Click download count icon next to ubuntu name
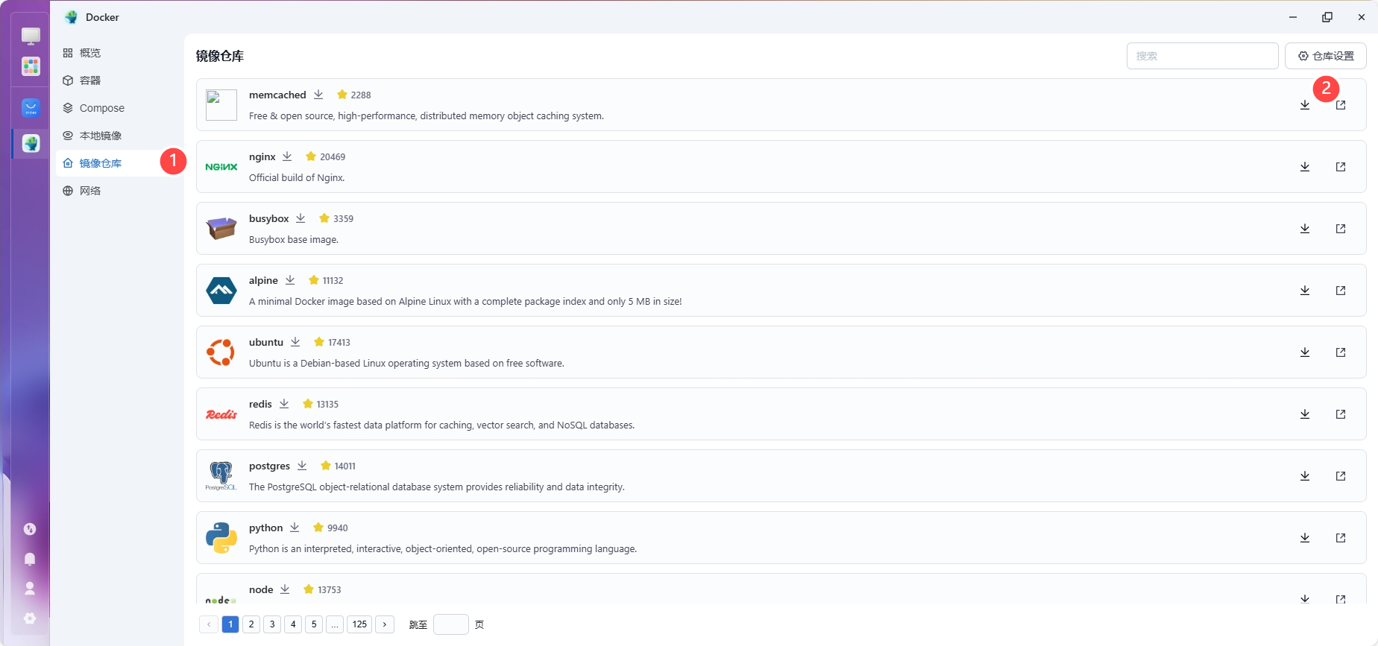The image size is (1378, 646). [295, 342]
